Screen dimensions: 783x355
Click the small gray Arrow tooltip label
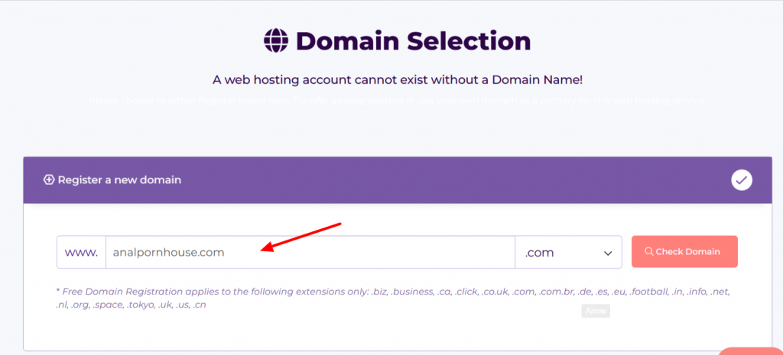[595, 311]
